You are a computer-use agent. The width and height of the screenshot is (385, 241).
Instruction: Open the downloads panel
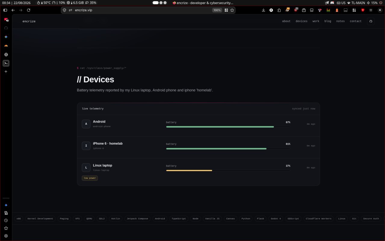click(x=263, y=10)
